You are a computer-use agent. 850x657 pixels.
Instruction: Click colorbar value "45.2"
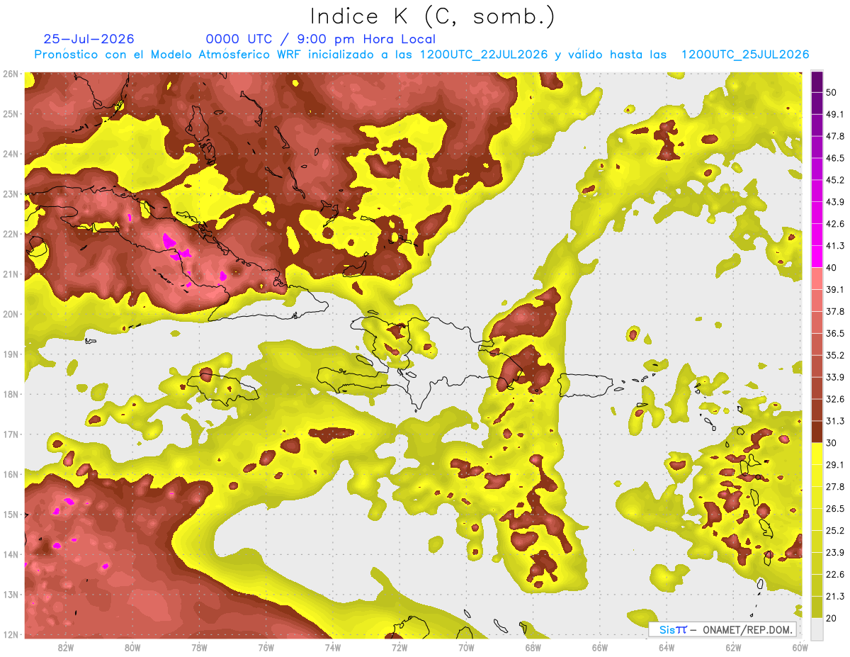tap(835, 180)
